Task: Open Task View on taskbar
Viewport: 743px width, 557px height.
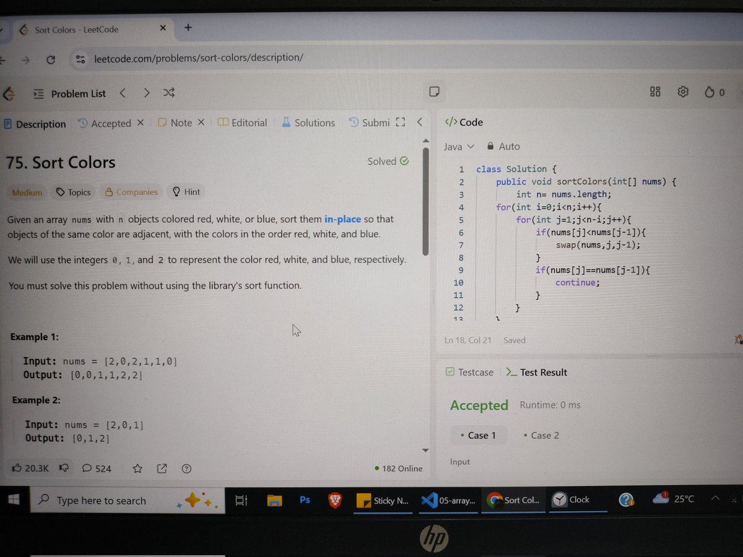Action: pyautogui.click(x=241, y=501)
